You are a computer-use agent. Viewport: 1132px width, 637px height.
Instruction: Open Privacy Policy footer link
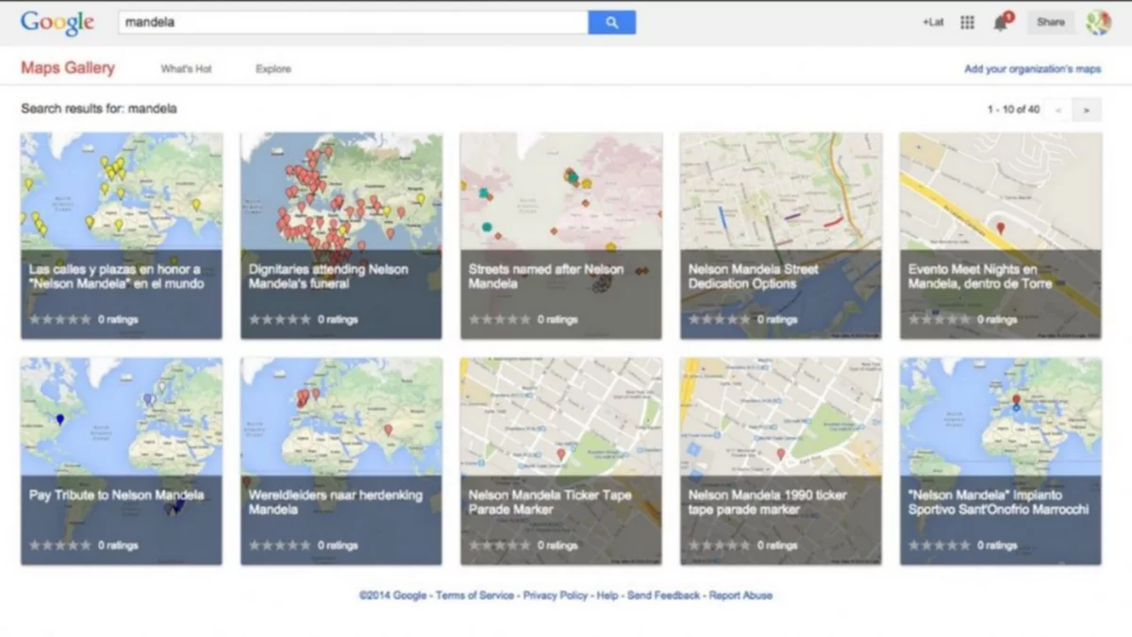pyautogui.click(x=556, y=595)
